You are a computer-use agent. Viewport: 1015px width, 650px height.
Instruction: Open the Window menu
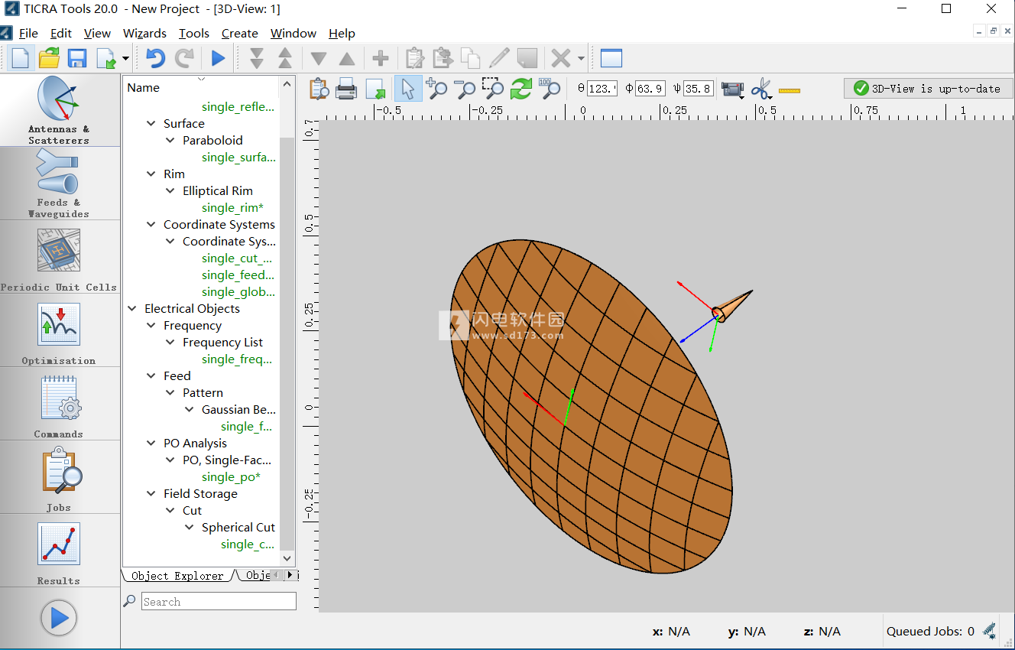tap(293, 33)
